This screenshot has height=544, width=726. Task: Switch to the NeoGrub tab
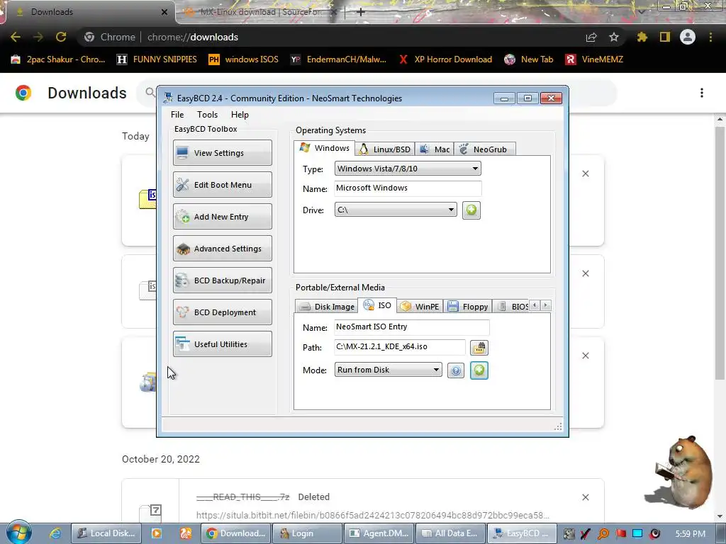pyautogui.click(x=484, y=149)
